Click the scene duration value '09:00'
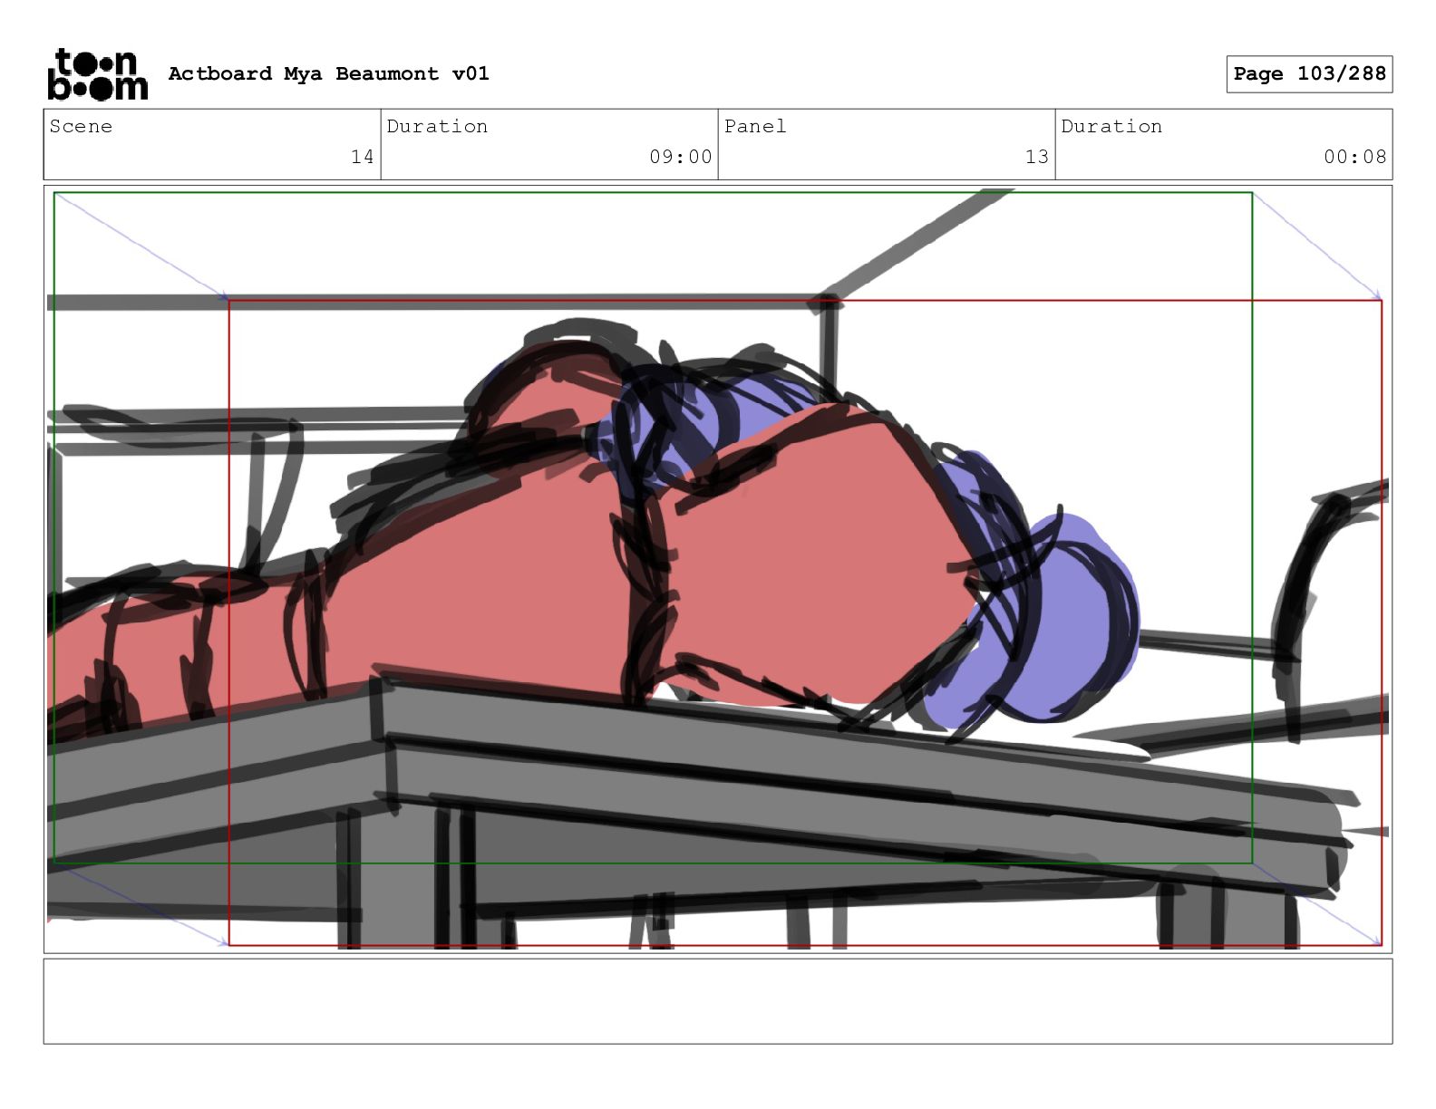Image resolution: width=1436 pixels, height=1109 pixels. coord(681,157)
